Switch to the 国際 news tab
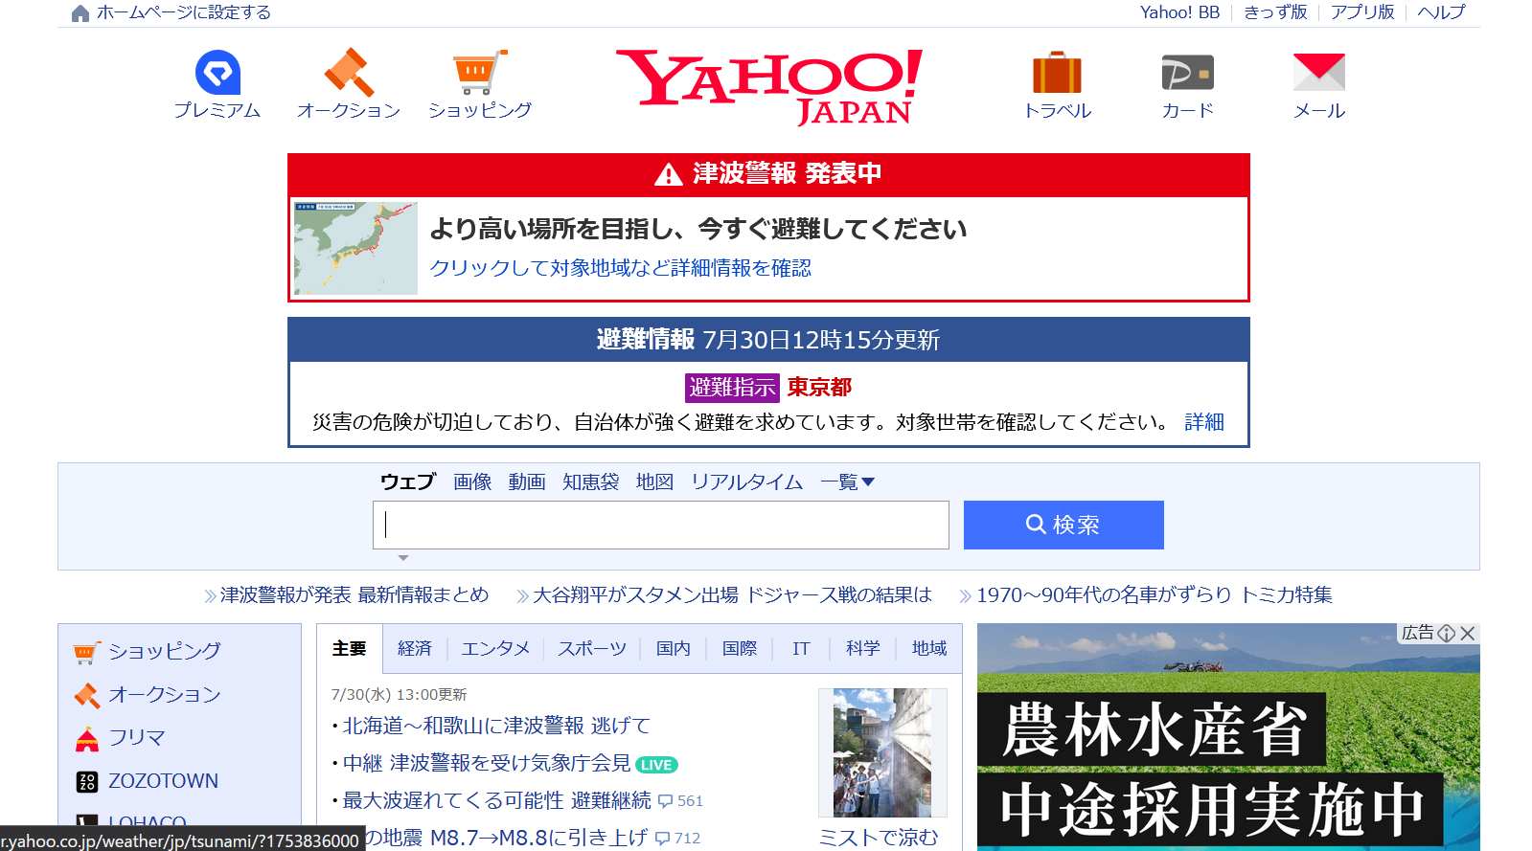The height and width of the screenshot is (851, 1532). click(740, 648)
